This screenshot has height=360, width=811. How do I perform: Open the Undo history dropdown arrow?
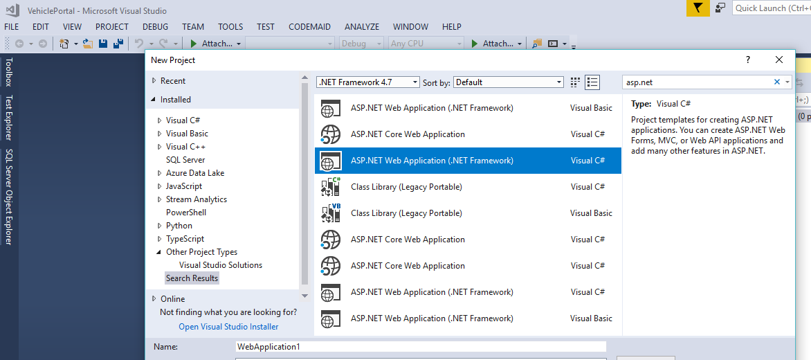click(151, 44)
